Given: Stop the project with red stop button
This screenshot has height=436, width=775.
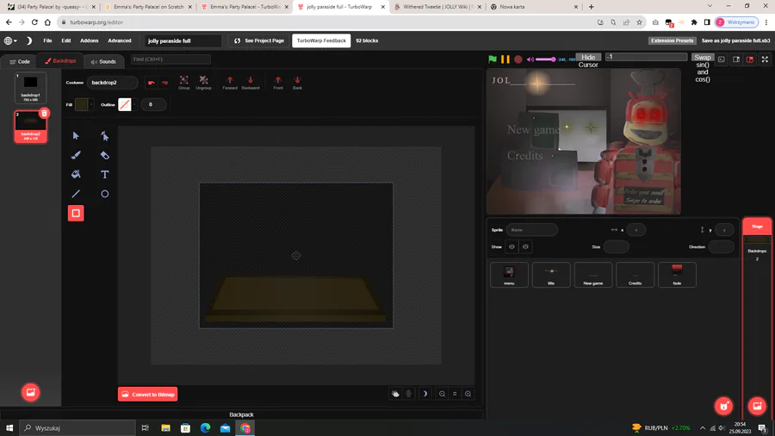Looking at the screenshot, I should [x=518, y=59].
